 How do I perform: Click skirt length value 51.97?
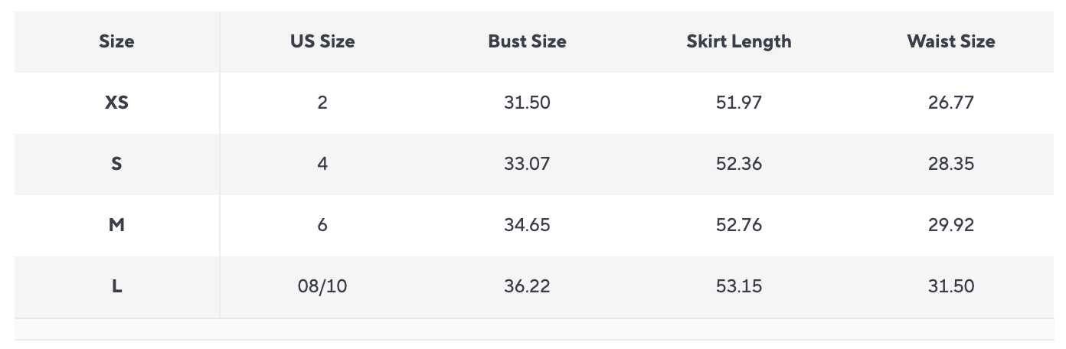pyautogui.click(x=739, y=103)
